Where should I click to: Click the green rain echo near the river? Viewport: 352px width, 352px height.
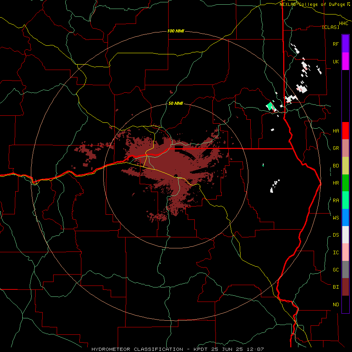click(269, 106)
